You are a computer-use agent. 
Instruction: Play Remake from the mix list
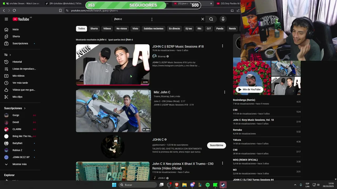267,132
